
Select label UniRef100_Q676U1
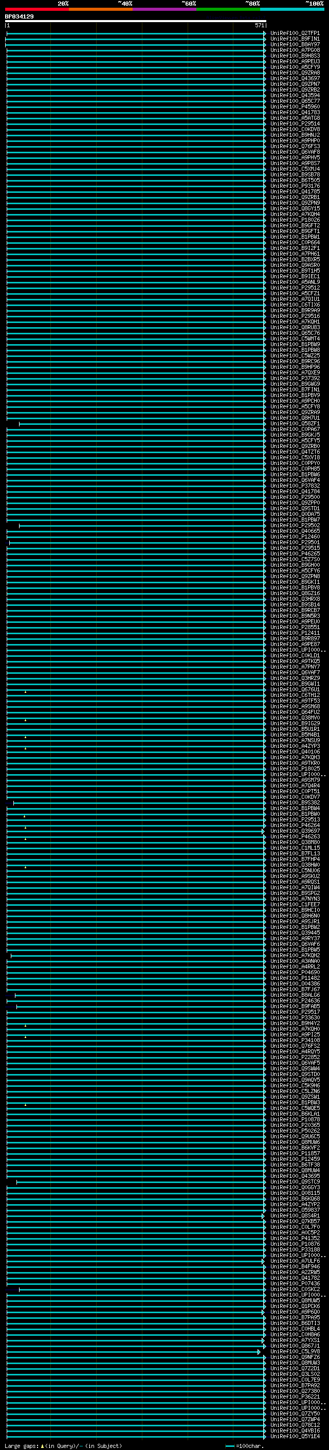295,690
